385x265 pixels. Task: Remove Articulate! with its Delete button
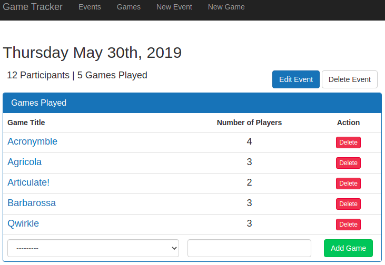point(348,184)
